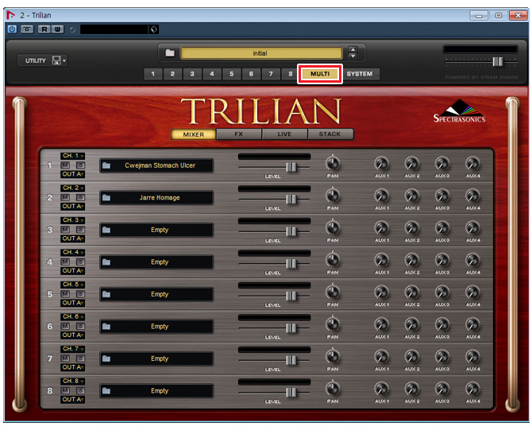Viewport: 532px width, 434px height.
Task: Click part 2 AUX2 send knob
Action: 412,196
